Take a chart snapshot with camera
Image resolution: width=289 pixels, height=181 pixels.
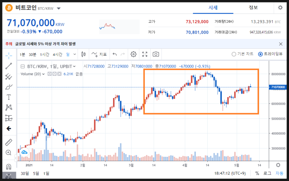point(156,54)
